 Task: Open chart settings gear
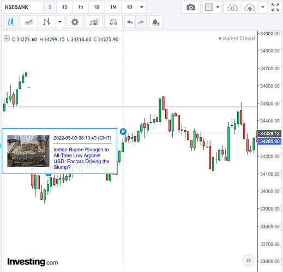pyautogui.click(x=75, y=22)
